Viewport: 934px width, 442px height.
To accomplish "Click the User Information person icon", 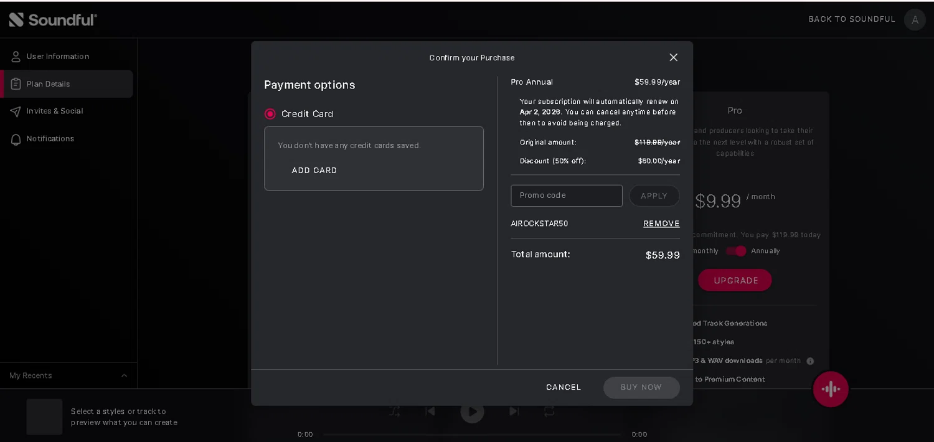I will (16, 57).
